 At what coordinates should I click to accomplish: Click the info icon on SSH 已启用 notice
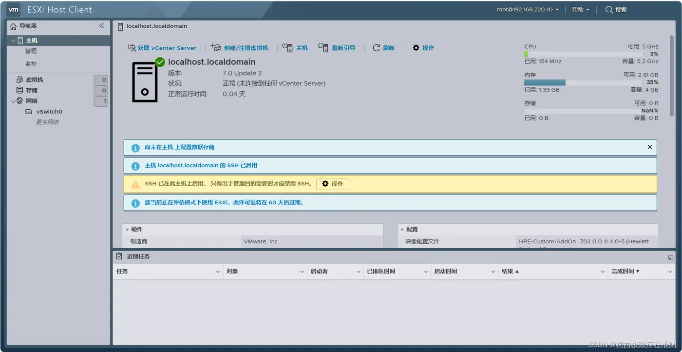click(135, 166)
